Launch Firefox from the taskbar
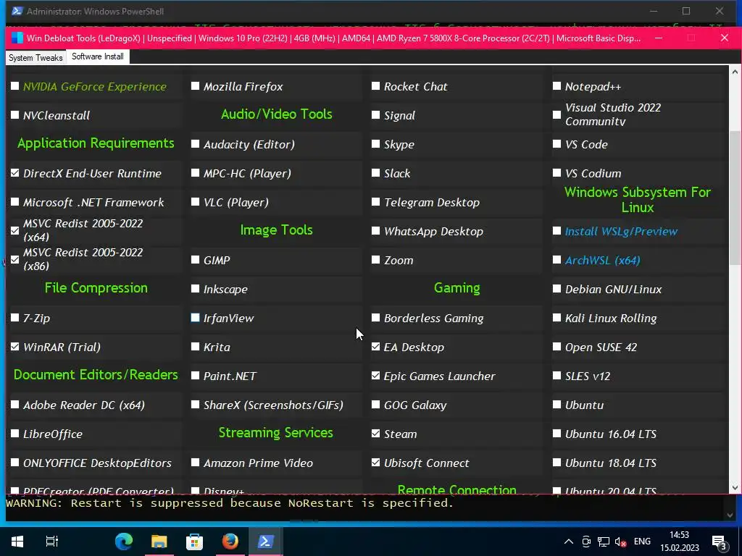Viewport: 742px width, 556px height. tap(230, 542)
